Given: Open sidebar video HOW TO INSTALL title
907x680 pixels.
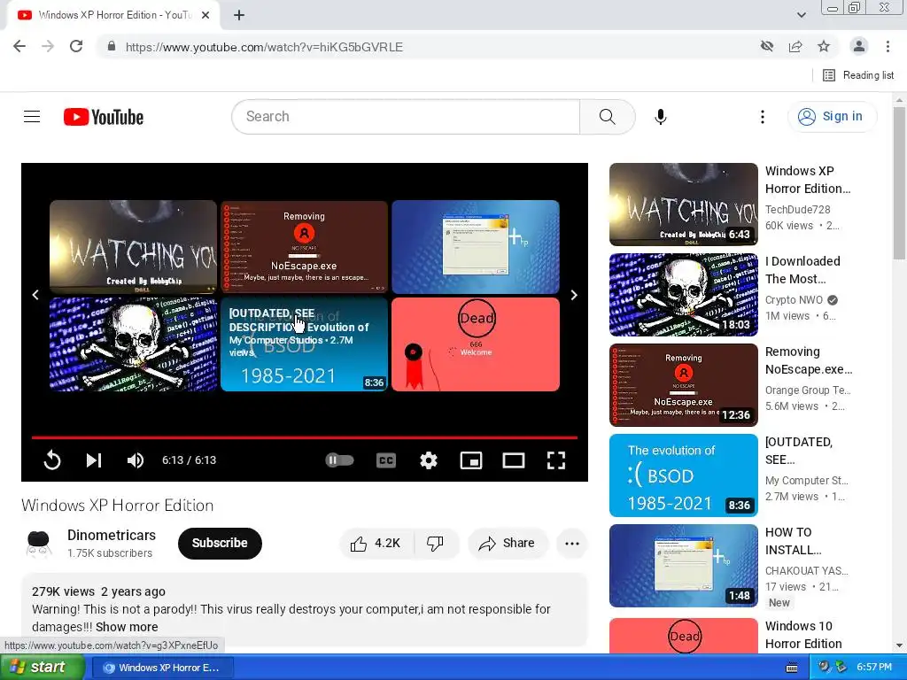Looking at the screenshot, I should (793, 541).
